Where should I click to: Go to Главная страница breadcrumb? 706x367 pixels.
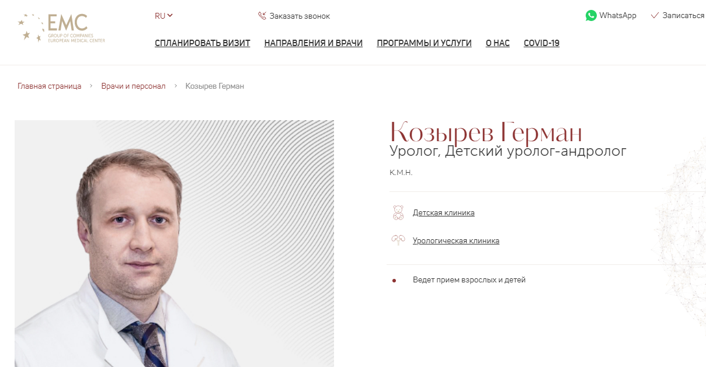[x=50, y=86]
